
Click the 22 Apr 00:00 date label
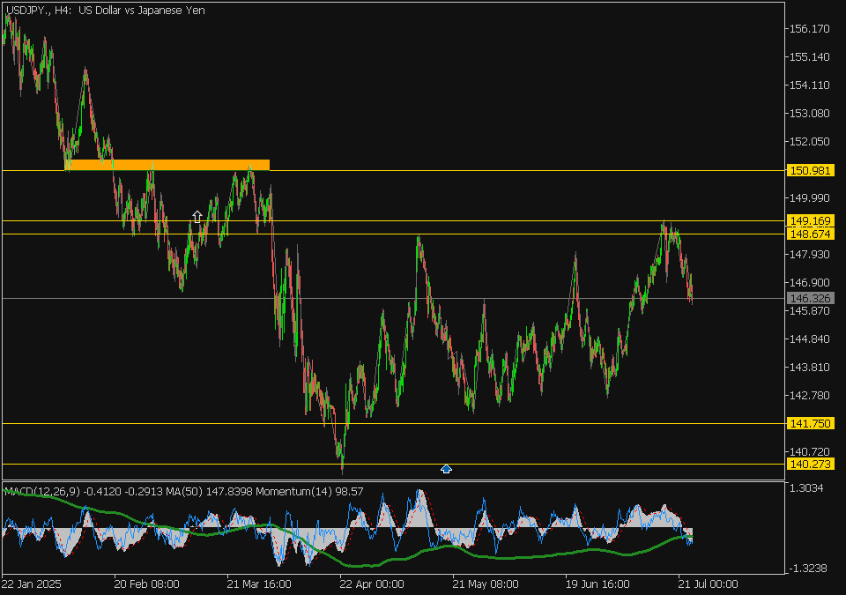[x=372, y=584]
